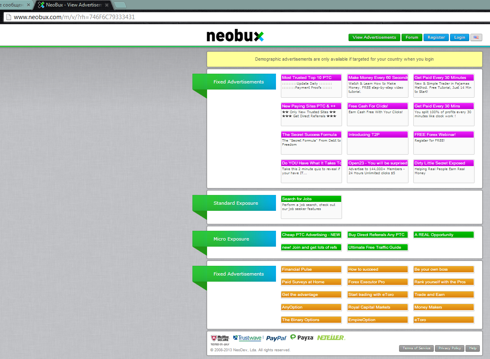490x359 pixels.
Task: Open A REAL Opportunity ad
Action: click(x=444, y=235)
